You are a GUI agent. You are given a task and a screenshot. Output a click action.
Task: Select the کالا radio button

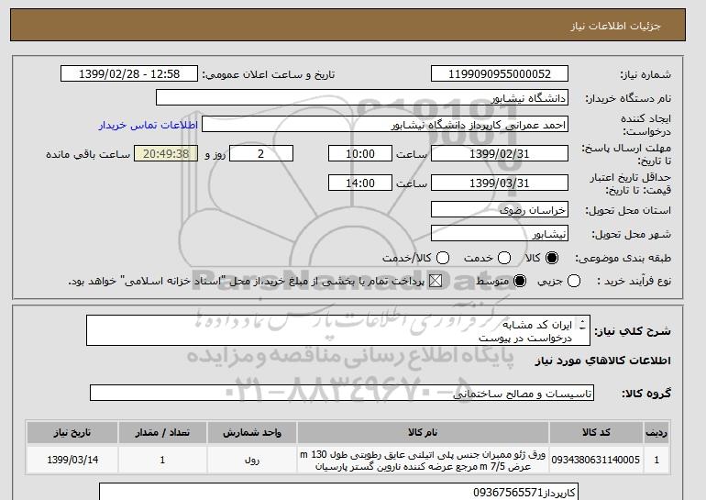[x=552, y=258]
